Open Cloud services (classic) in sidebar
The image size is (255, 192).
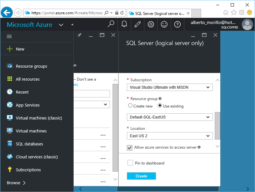[37, 157]
